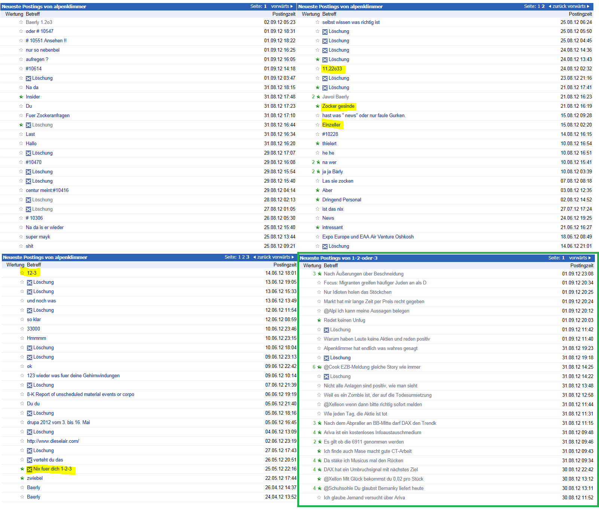Click the posting time "24.08.12 02:32"
Viewport: 599px width, 524px height.
click(x=576, y=69)
